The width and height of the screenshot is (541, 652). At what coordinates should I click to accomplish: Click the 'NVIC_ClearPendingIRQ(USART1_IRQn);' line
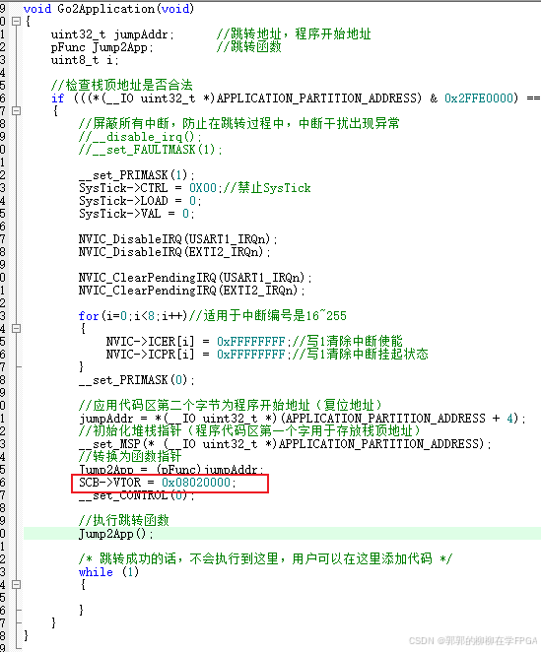tap(195, 278)
